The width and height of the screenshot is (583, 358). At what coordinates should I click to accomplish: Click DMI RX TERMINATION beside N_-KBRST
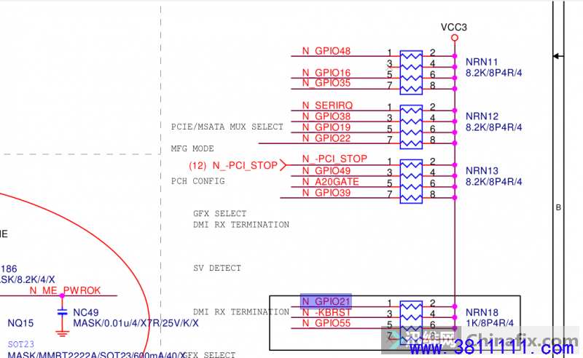pos(241,312)
